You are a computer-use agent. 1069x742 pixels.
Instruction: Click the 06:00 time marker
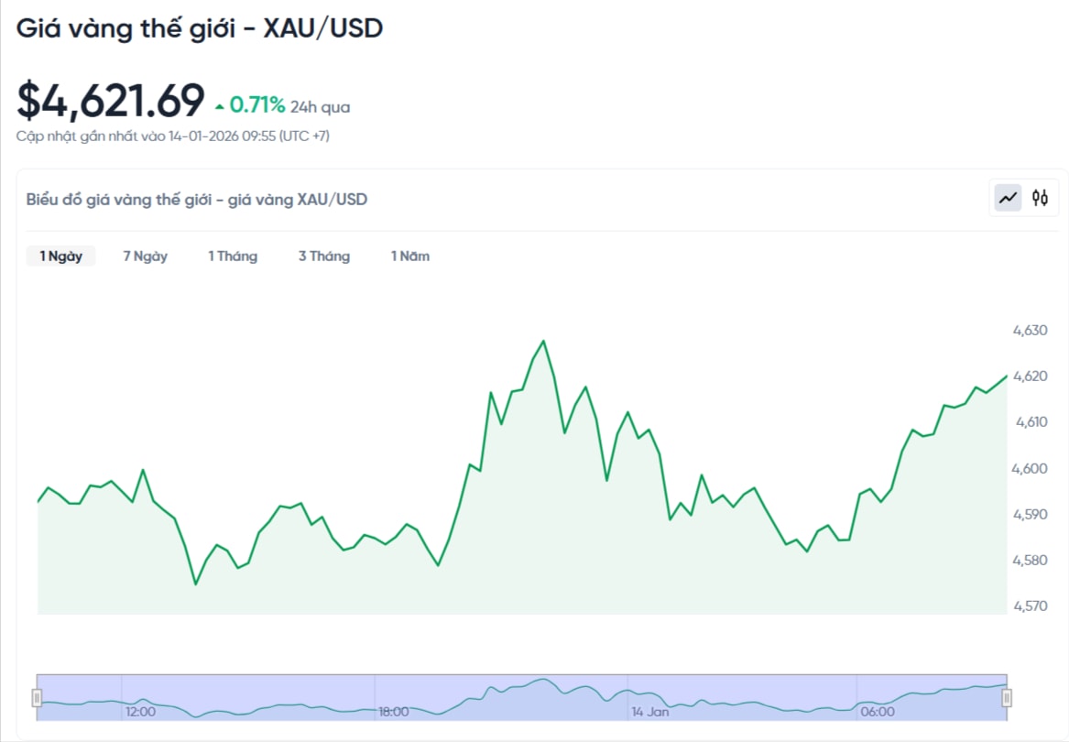pos(879,712)
